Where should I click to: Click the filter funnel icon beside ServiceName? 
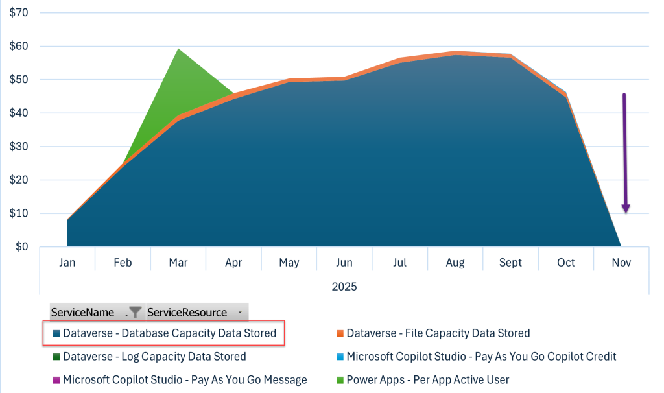tap(134, 313)
